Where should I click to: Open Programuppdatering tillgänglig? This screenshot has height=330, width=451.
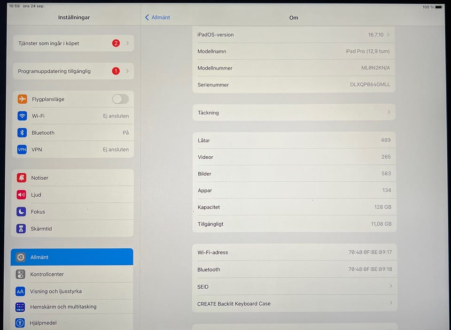[73, 71]
